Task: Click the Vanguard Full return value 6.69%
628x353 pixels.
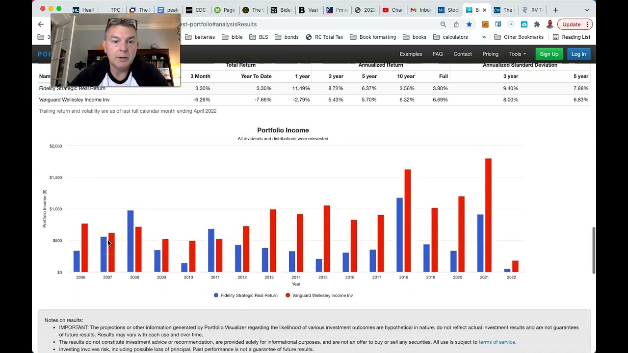Action: click(440, 100)
